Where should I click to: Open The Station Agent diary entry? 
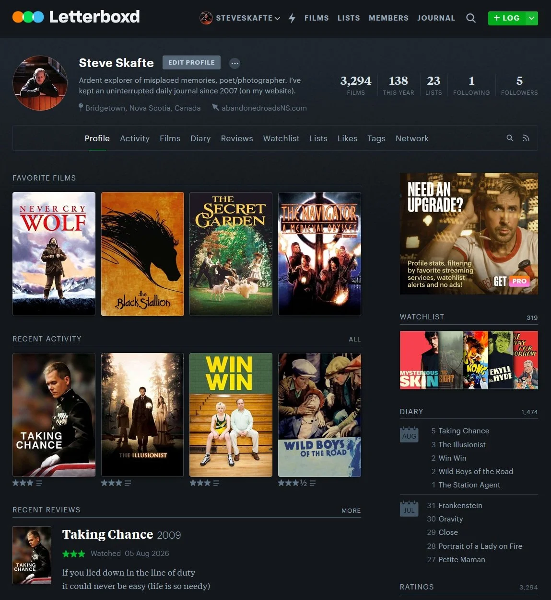[469, 485]
